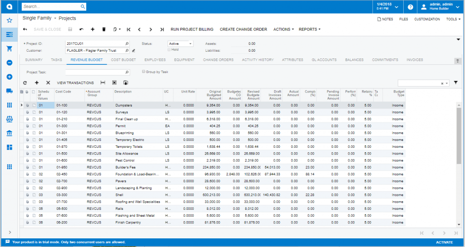This screenshot has width=465, height=247.
Task: Undo changes with the undo arrow
Action: coord(82,29)
